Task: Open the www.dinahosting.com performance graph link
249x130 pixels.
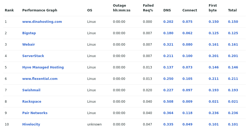Action: [42, 22]
